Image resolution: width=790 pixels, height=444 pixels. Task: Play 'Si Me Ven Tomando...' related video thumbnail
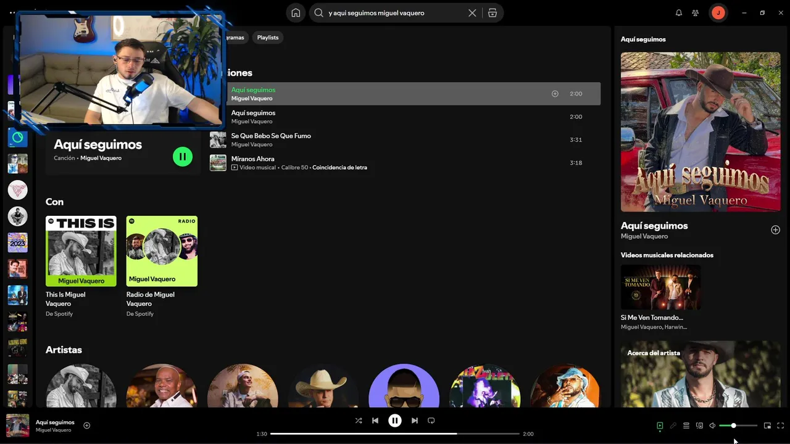[660, 287]
